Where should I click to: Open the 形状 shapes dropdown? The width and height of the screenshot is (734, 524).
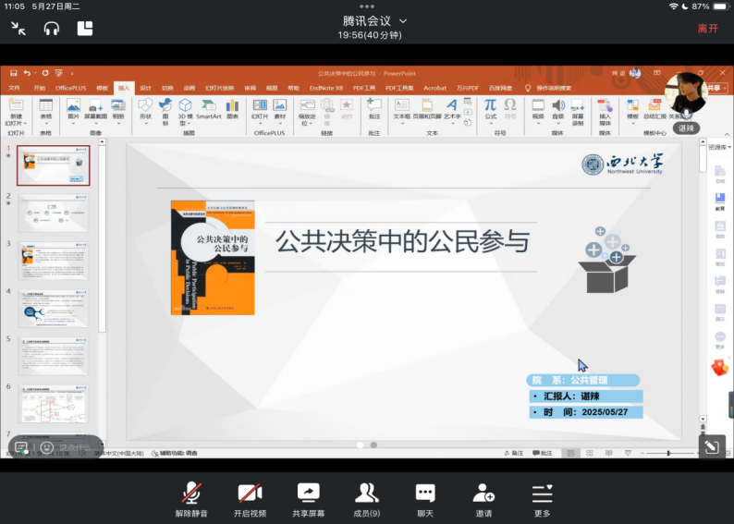pos(145,110)
